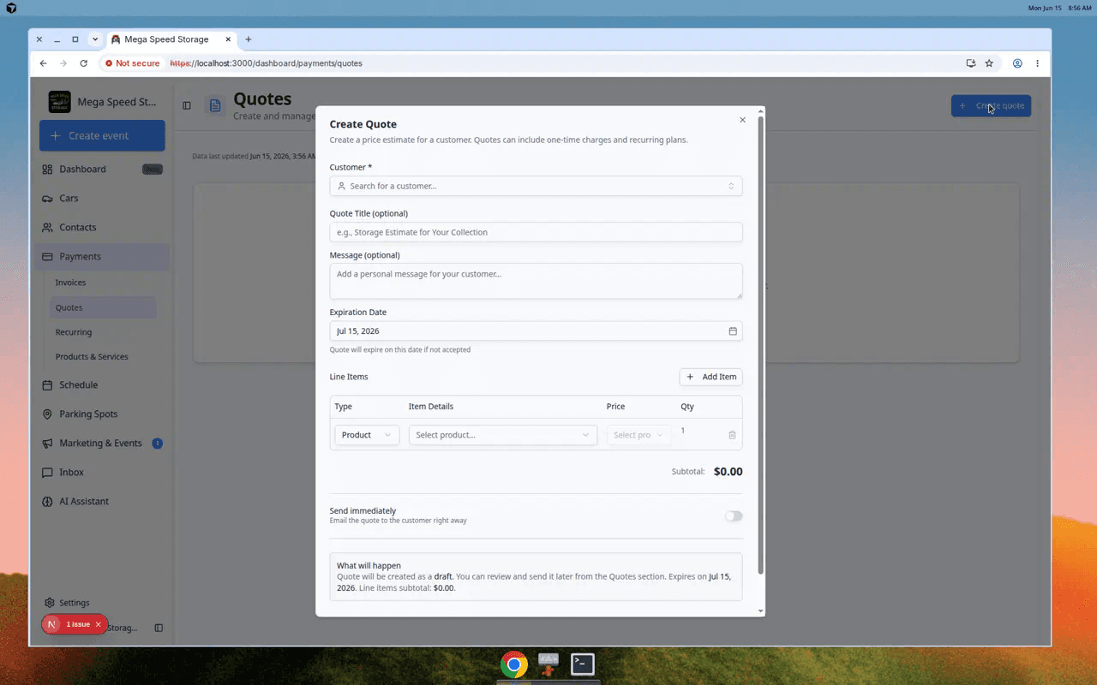Image resolution: width=1097 pixels, height=685 pixels.
Task: Open the Customer search combo box
Action: pos(536,186)
